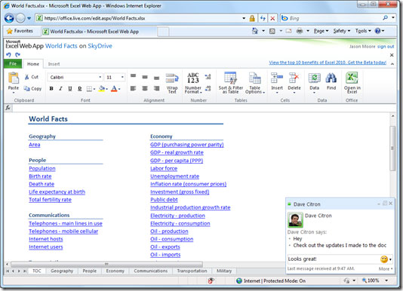Screen dimensions: 403x291
Task: Open the IE Tools menu
Action: [363, 31]
